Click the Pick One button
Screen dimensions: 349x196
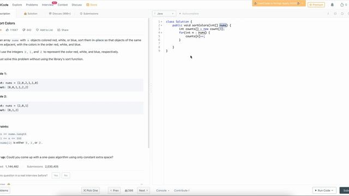pyautogui.click(x=91, y=191)
